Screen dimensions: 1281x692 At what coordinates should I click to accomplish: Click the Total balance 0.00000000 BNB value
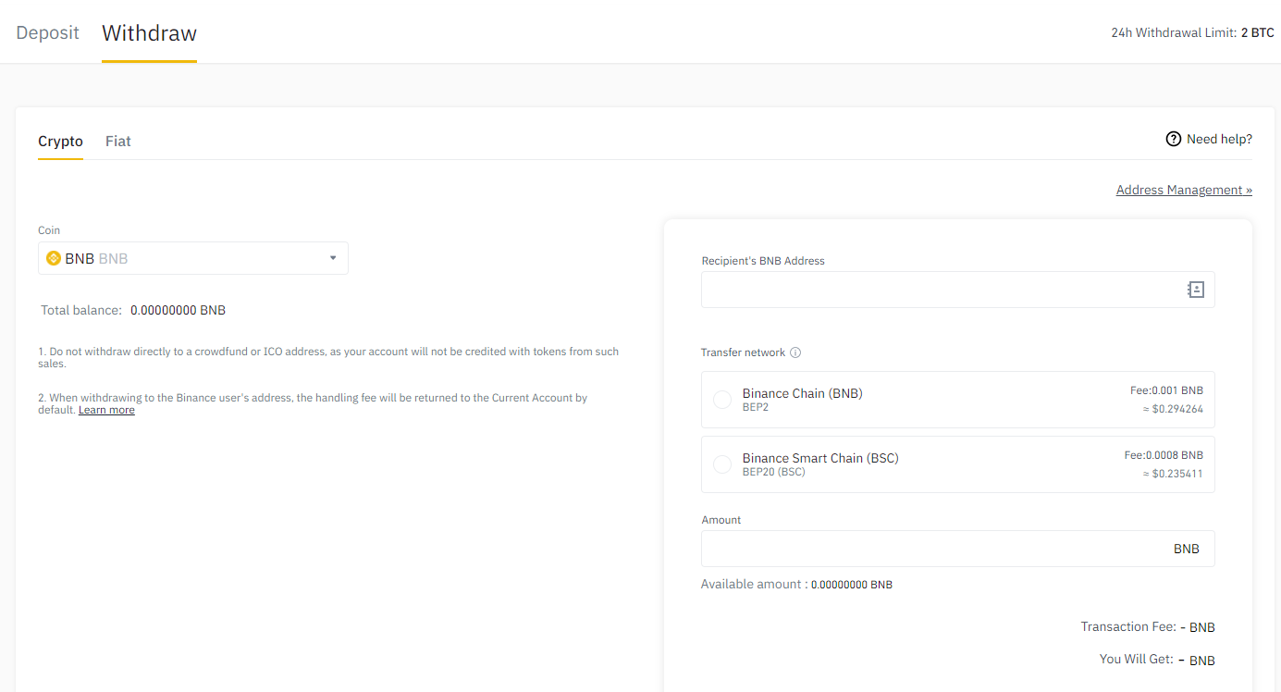(178, 310)
